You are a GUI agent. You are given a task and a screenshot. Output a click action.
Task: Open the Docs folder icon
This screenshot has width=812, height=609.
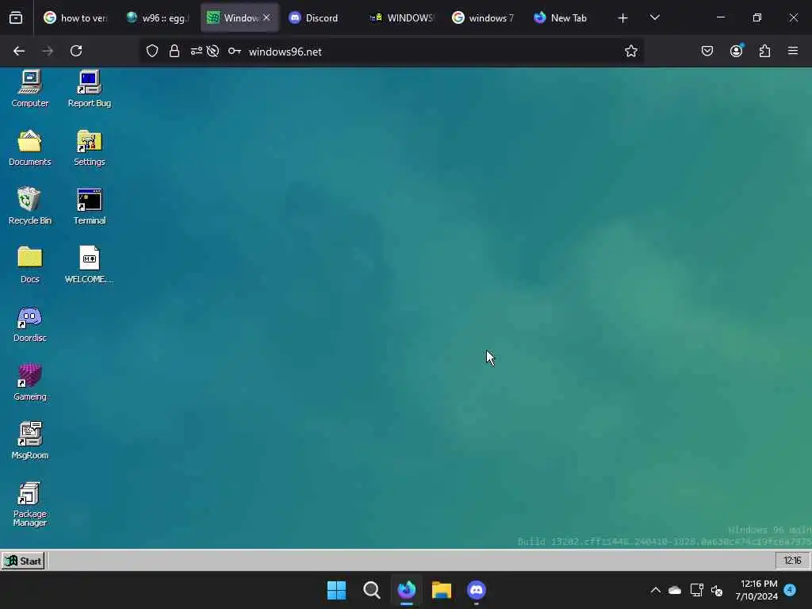point(29,265)
